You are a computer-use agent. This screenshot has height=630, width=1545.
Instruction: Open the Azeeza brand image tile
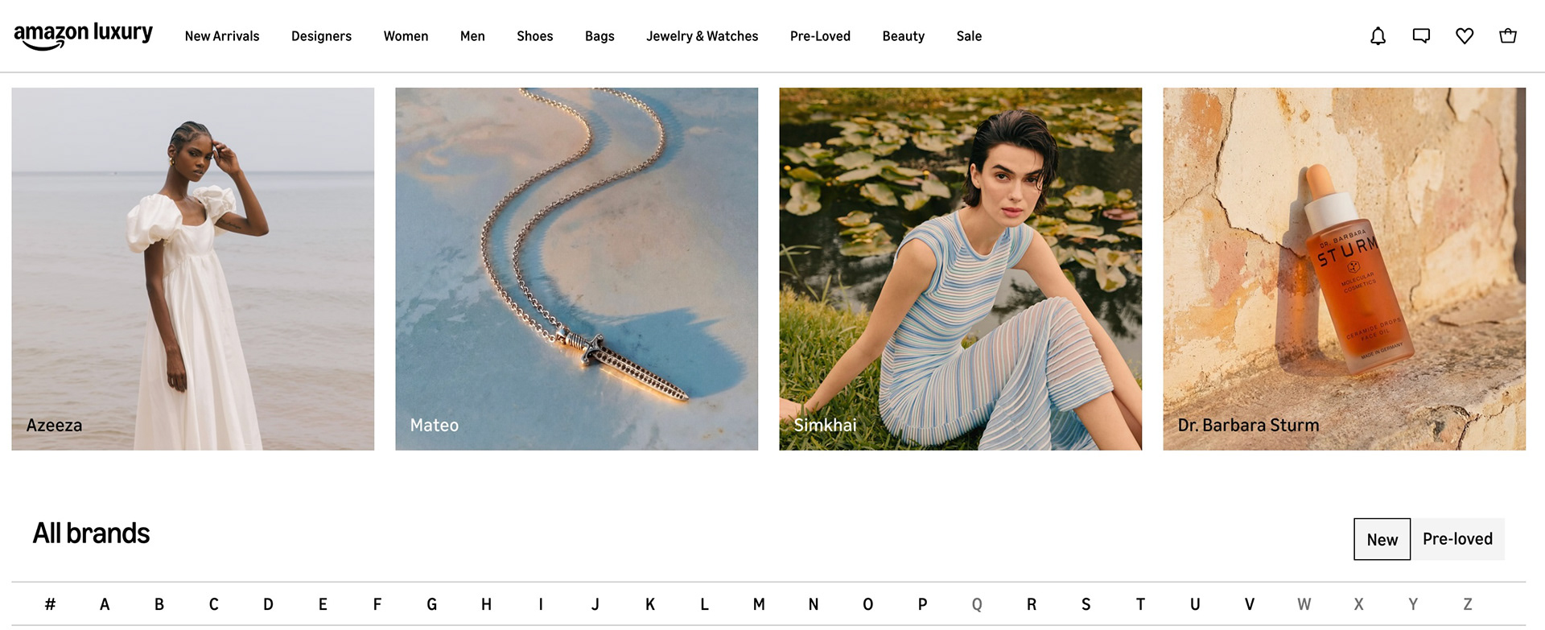click(x=193, y=269)
